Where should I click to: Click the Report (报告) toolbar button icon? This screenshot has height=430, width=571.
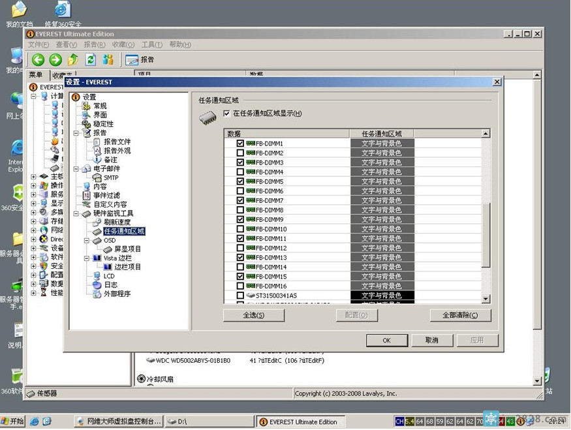tap(132, 60)
